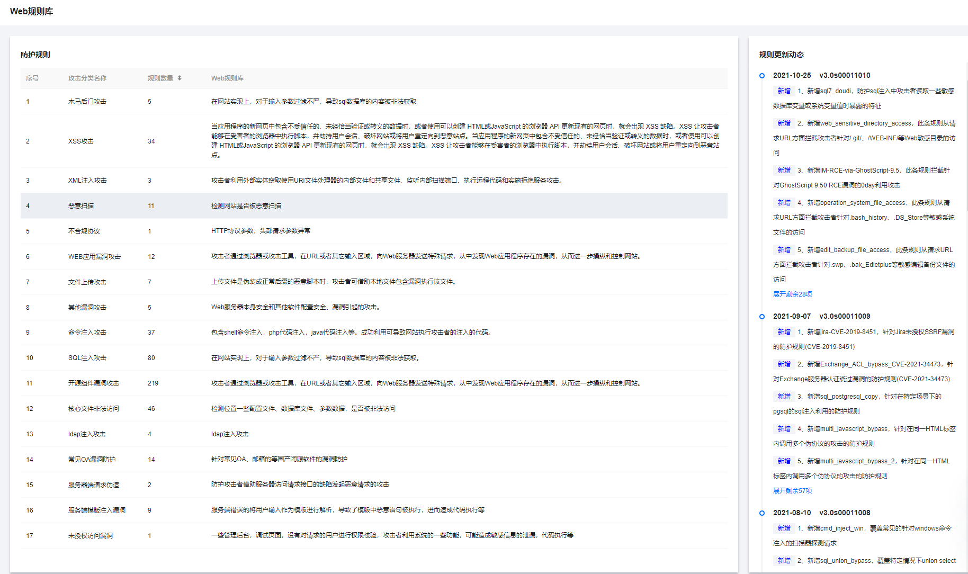Select the 文件上传攻击 category name
The image size is (968, 574).
[87, 282]
